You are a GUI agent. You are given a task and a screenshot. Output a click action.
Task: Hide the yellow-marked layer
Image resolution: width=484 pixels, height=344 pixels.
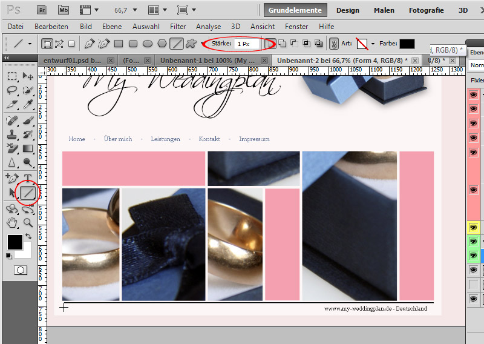coord(473,227)
